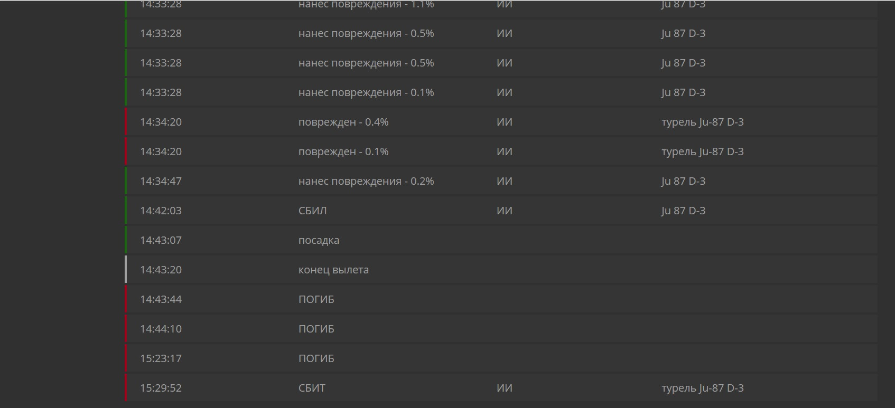
Task: Click the 15:29:52 timestamp
Action: tap(161, 388)
